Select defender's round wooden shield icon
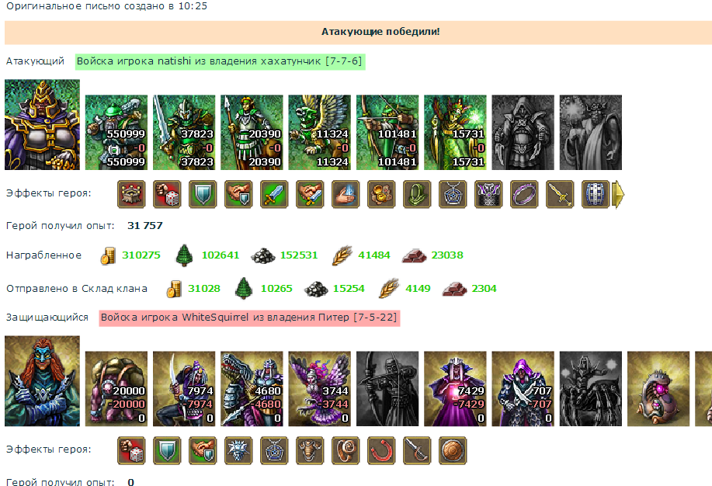The width and height of the screenshot is (712, 486). 453,450
